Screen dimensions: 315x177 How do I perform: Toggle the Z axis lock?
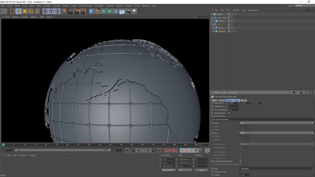[58, 11]
